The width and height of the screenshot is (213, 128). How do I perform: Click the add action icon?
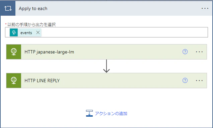tap(89, 113)
